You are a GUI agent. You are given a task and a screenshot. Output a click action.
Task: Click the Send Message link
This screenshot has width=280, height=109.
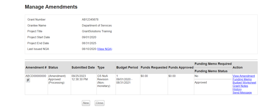pyautogui.click(x=242, y=93)
